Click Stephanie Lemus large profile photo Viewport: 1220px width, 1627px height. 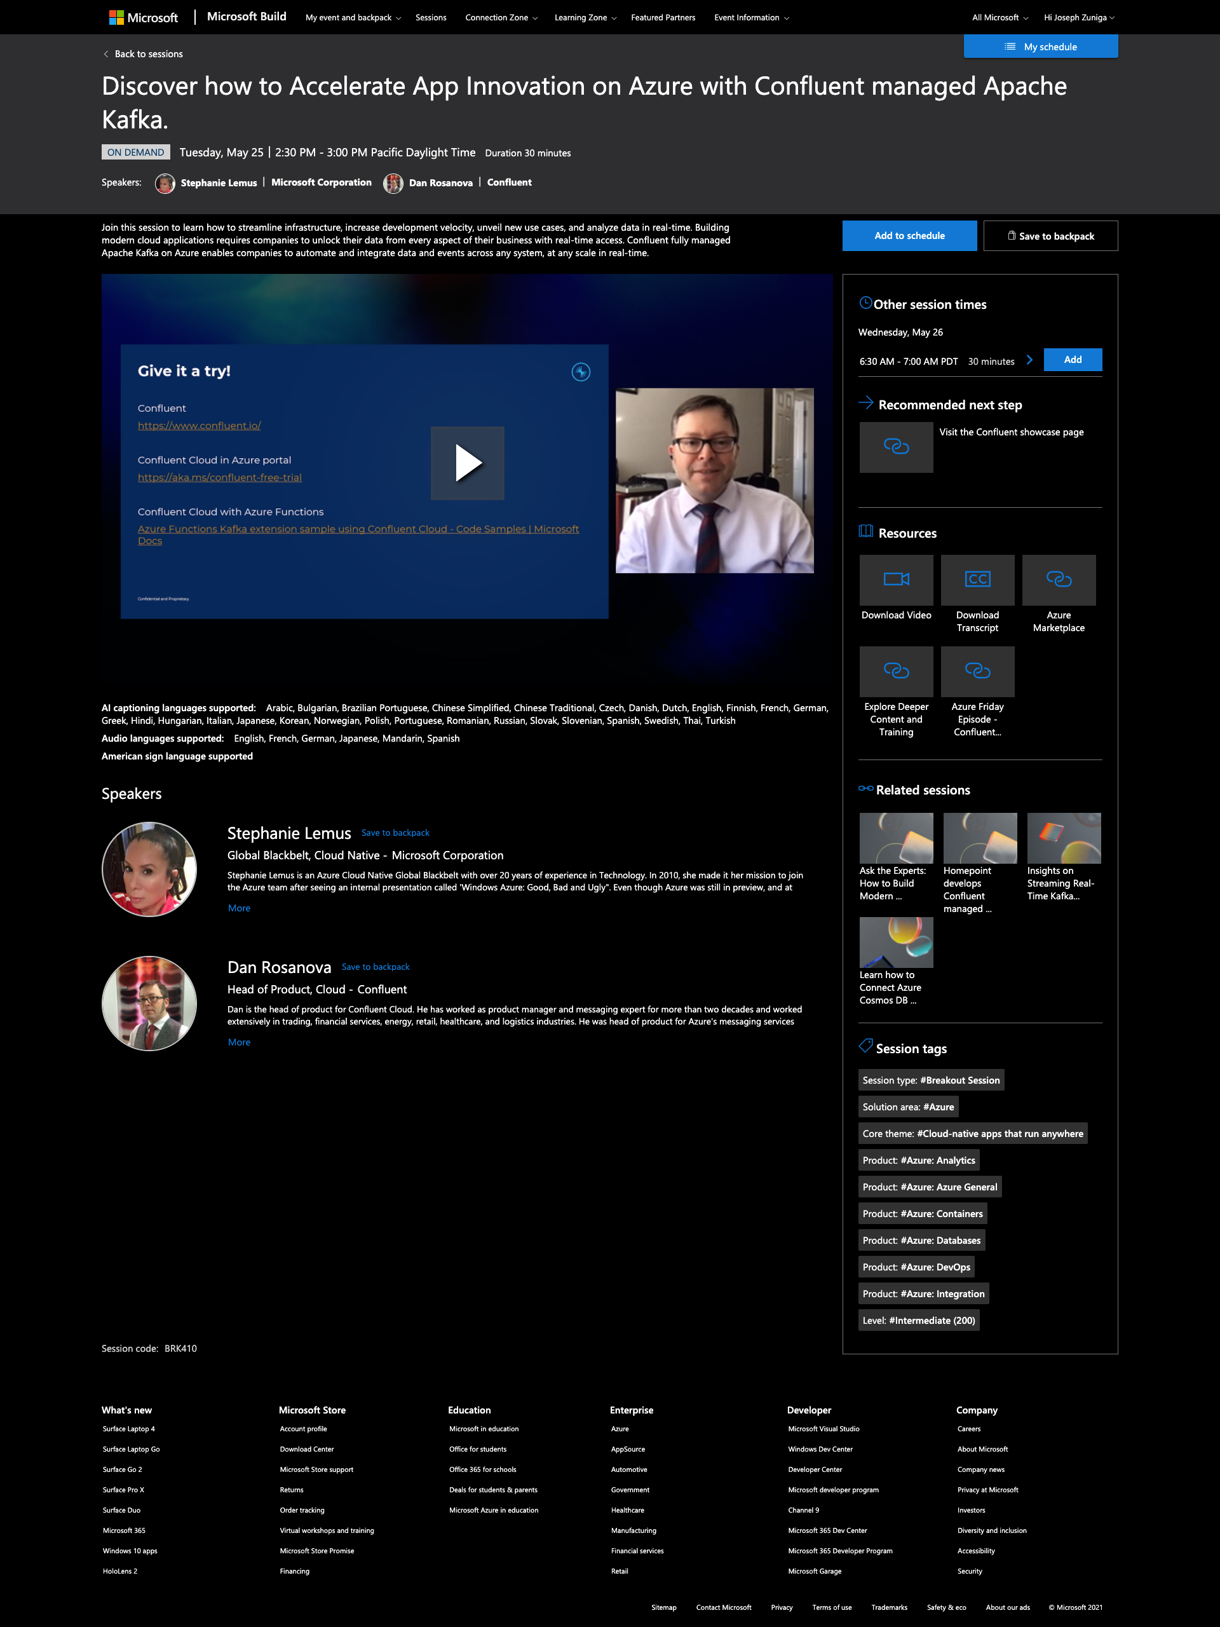[149, 869]
